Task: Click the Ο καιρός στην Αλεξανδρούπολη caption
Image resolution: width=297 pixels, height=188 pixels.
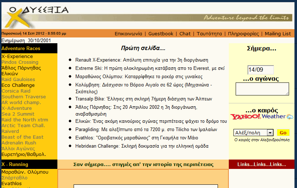Action: [x=262, y=140]
